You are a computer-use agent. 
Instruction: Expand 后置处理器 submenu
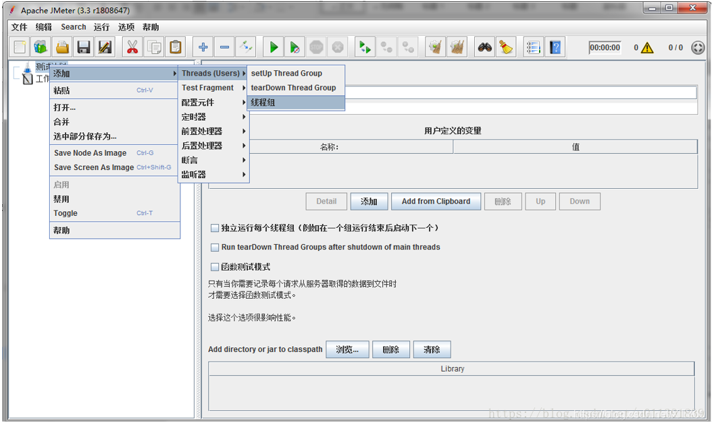[x=213, y=146]
